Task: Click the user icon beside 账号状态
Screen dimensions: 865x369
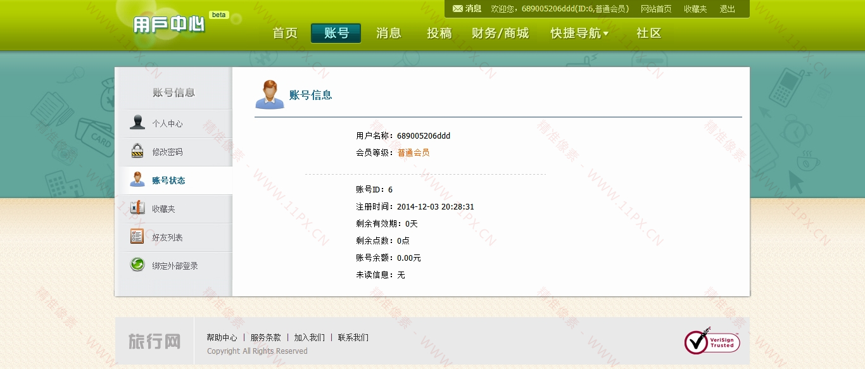Action: (x=137, y=180)
